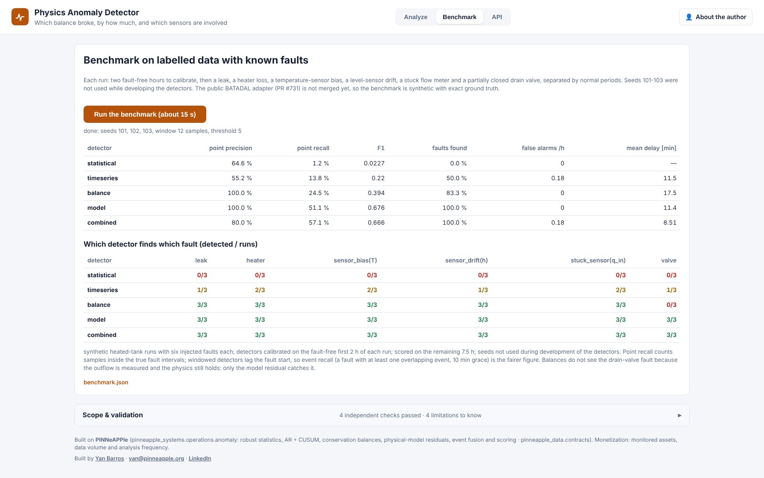The image size is (764, 478).
Task: Click the sensor_drift(h) column header
Action: [x=467, y=261]
